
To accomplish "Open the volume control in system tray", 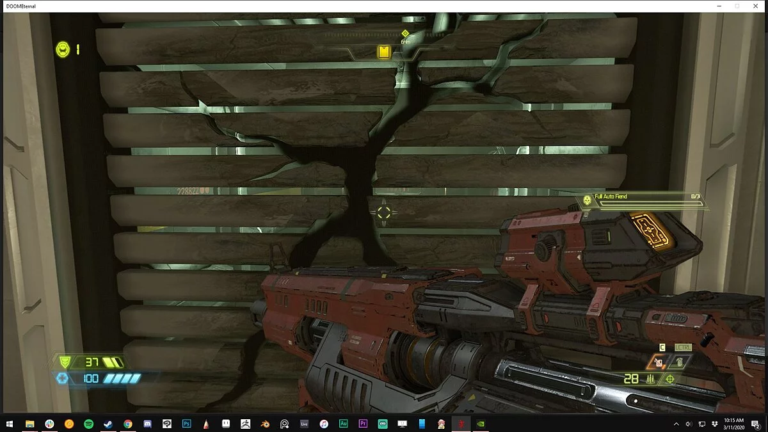I will click(x=689, y=424).
